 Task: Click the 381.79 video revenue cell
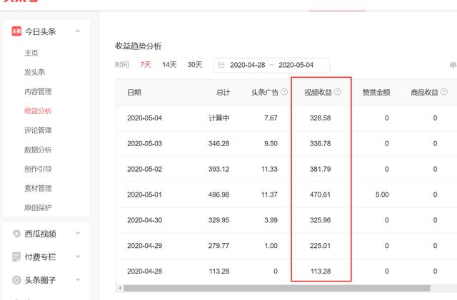point(321,169)
